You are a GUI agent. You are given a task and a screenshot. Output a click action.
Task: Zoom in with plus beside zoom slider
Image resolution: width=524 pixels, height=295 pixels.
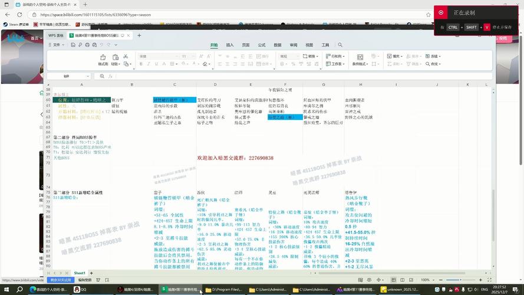[x=480, y=280]
